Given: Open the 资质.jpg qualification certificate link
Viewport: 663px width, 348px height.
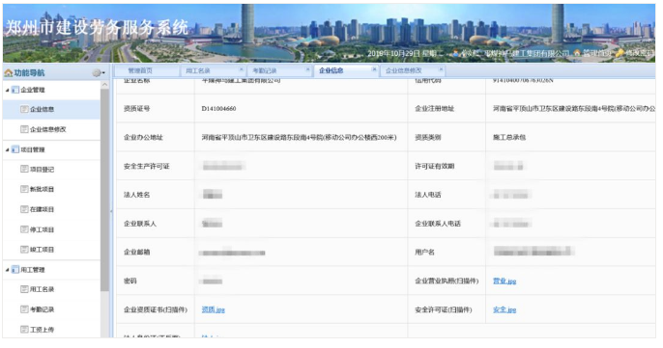Looking at the screenshot, I should [x=213, y=309].
